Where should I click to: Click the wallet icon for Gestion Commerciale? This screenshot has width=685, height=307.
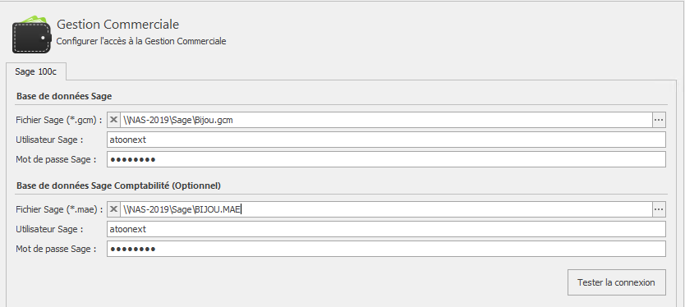tap(31, 35)
